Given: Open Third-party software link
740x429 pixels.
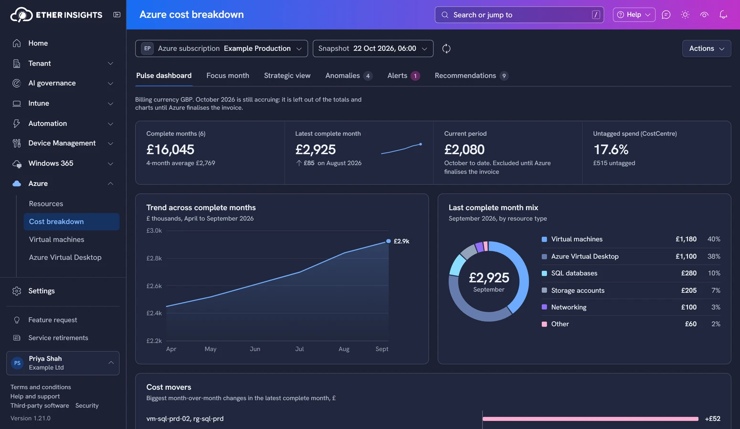Looking at the screenshot, I should point(40,406).
